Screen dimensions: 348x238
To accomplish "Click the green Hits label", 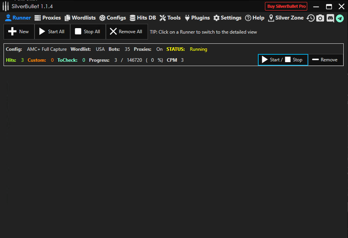I will click(11, 60).
